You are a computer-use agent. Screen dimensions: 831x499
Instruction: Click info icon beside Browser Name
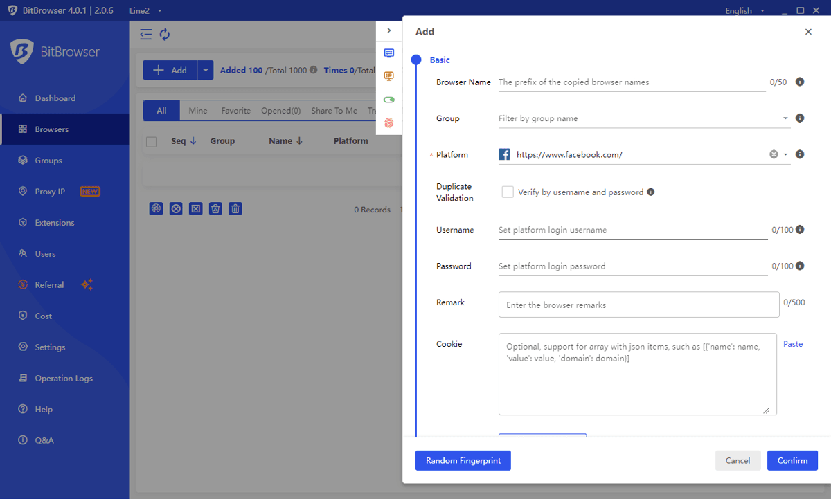coord(800,82)
